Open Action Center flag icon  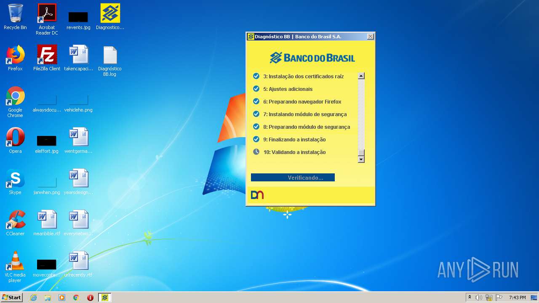pyautogui.click(x=499, y=298)
